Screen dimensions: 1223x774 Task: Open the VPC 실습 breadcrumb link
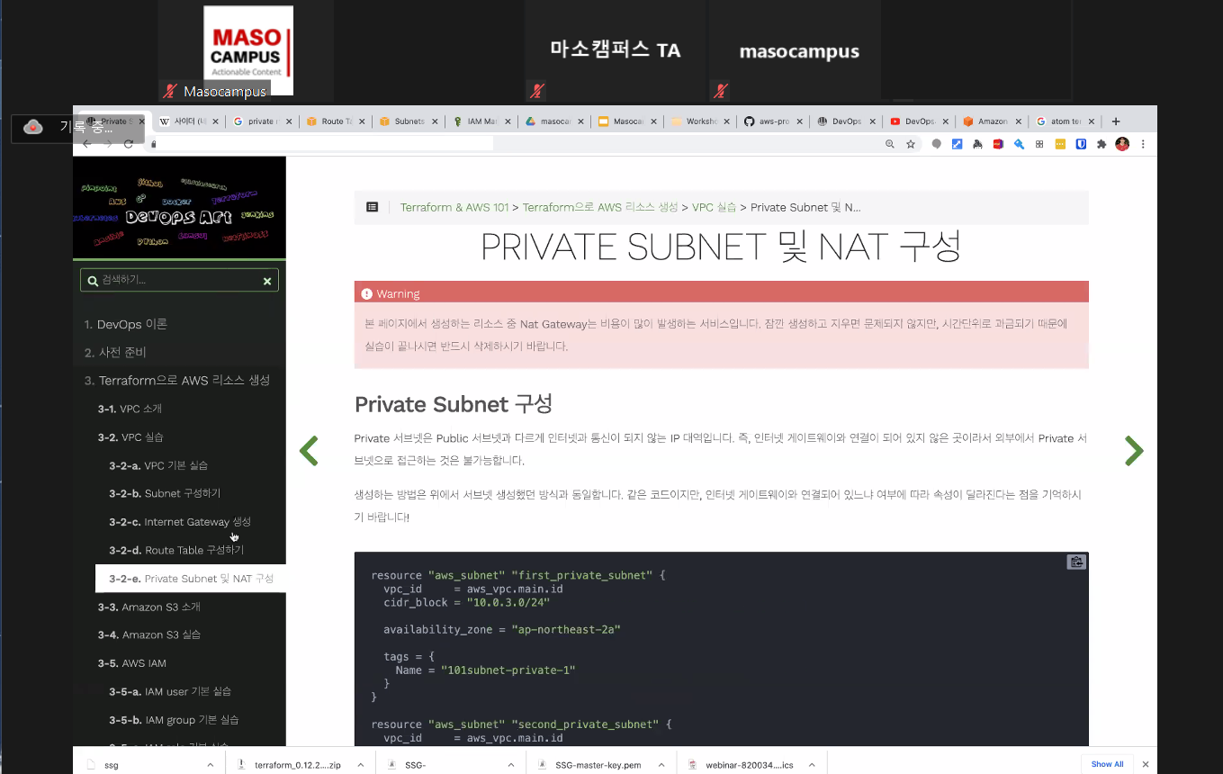tap(714, 207)
